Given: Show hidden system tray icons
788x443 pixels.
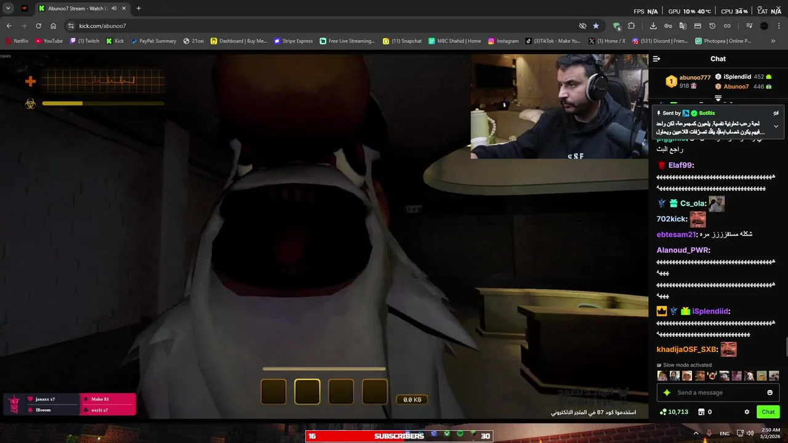Looking at the screenshot, I should point(696,433).
